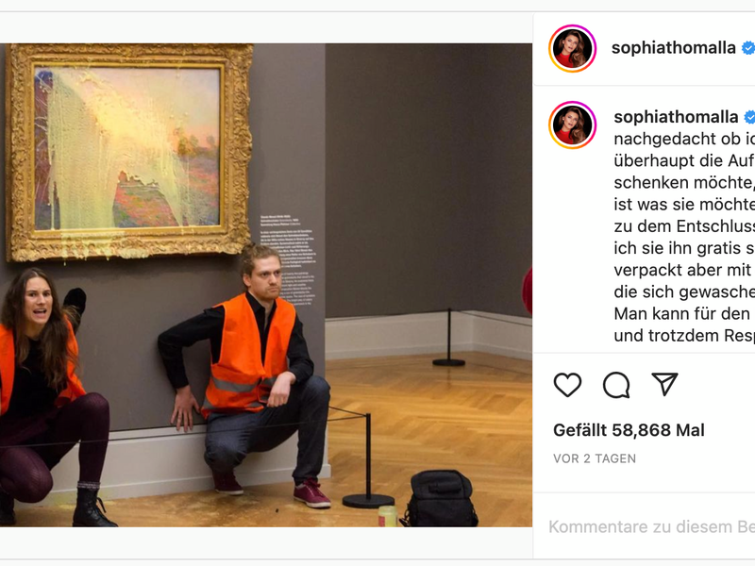Click the white wall label beside the painting
The height and width of the screenshot is (566, 755).
point(288,260)
